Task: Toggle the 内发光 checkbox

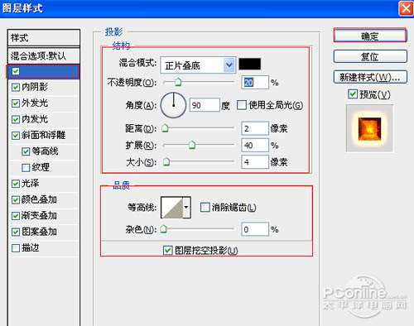Action: click(16, 119)
